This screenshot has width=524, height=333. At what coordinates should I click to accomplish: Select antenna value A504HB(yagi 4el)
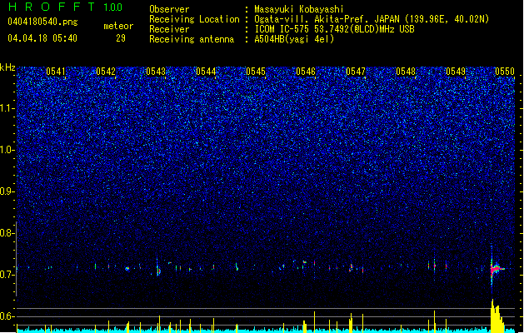(294, 39)
